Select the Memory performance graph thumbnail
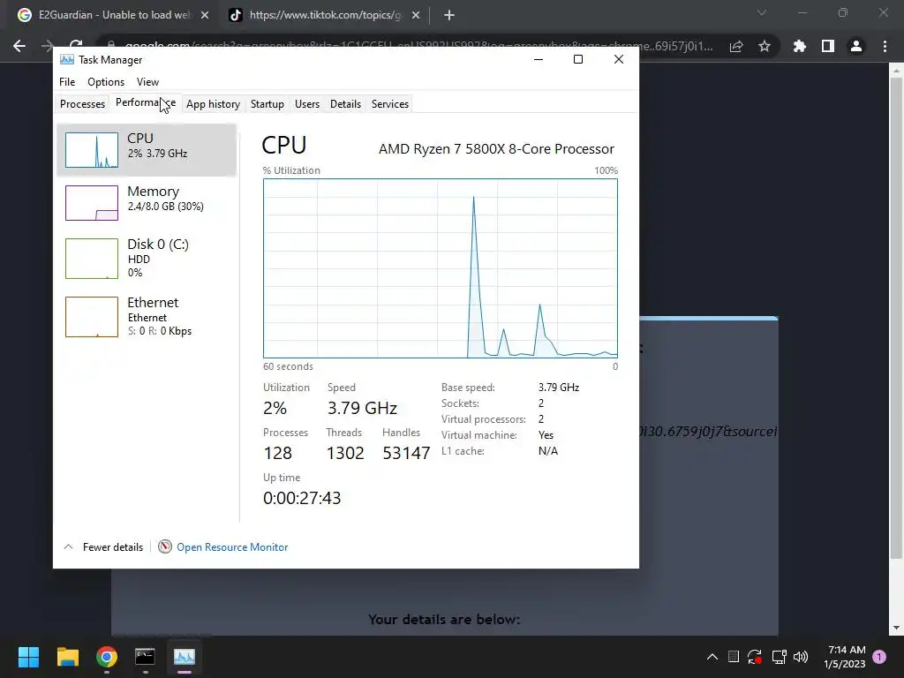This screenshot has width=904, height=678. coord(92,202)
